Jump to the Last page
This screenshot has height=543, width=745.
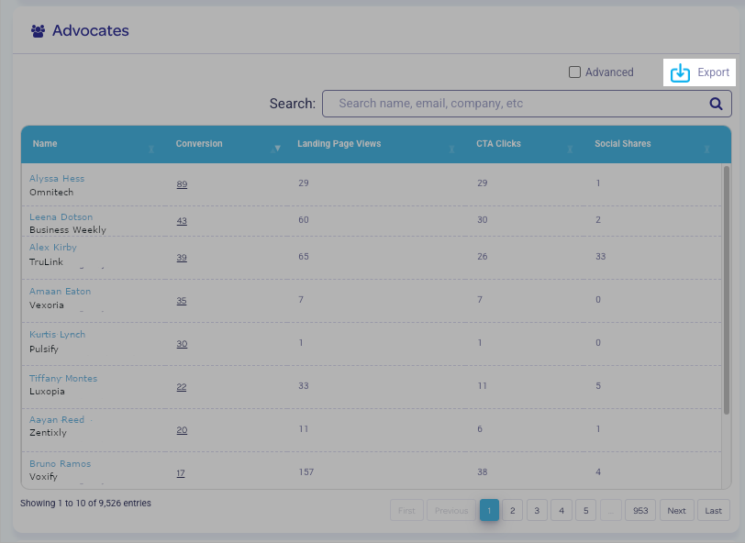[x=713, y=511]
